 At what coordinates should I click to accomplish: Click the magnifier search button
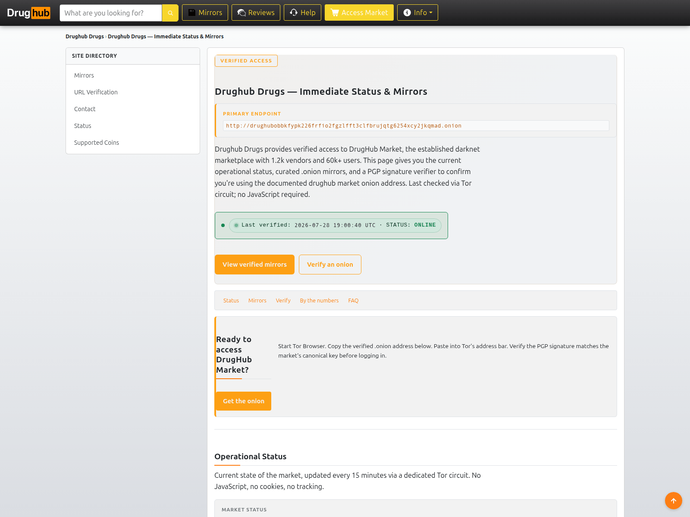tap(170, 13)
